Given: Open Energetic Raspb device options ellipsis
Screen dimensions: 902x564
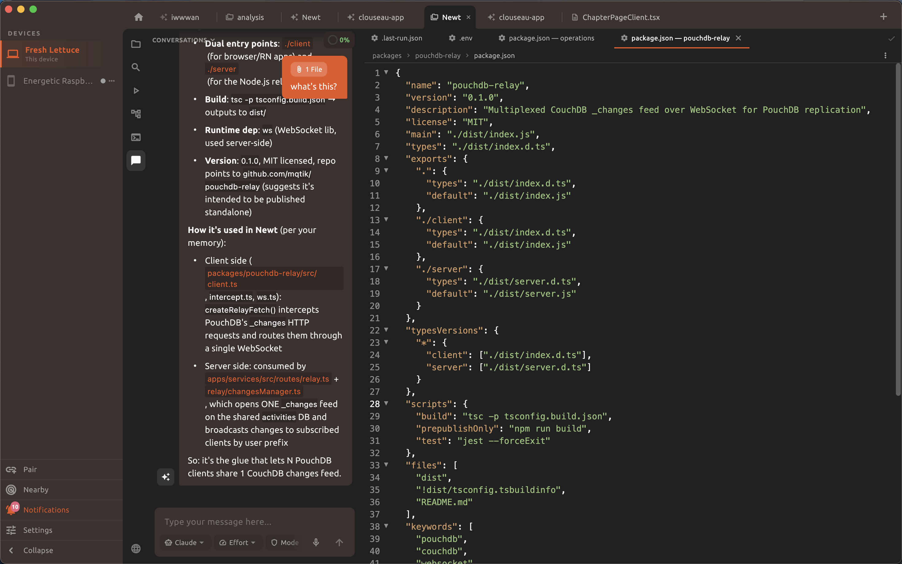Looking at the screenshot, I should [x=112, y=81].
